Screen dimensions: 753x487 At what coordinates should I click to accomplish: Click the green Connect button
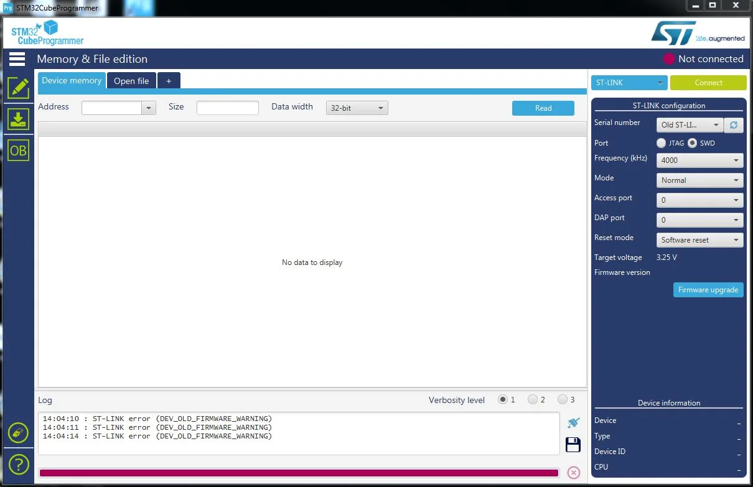coord(708,83)
